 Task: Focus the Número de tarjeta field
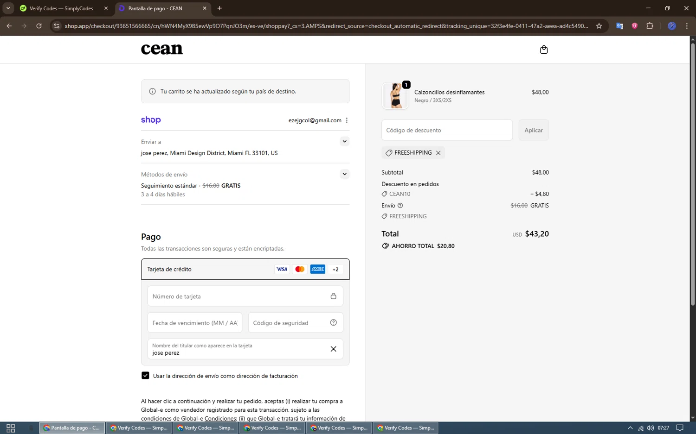coord(245,296)
